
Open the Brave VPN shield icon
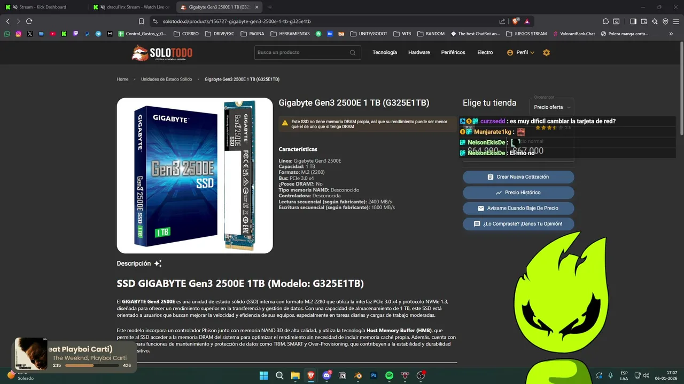(x=665, y=21)
